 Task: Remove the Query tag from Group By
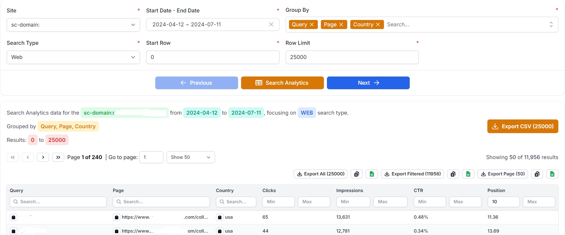tap(312, 24)
